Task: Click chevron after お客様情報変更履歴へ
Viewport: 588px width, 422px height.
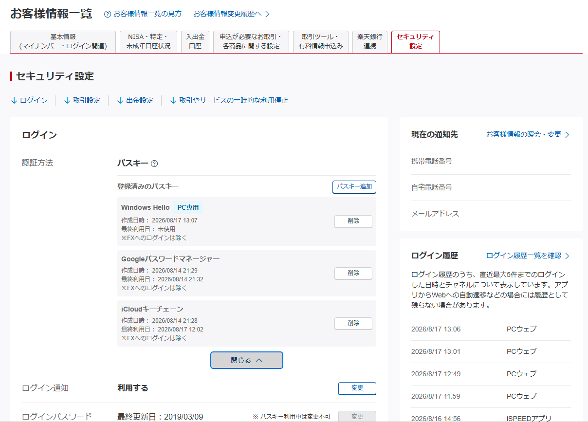Action: pos(267,14)
